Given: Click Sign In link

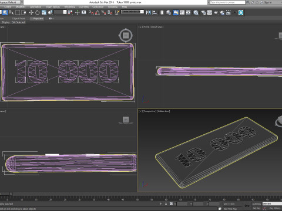Looking at the screenshot, I should click(x=268, y=2).
